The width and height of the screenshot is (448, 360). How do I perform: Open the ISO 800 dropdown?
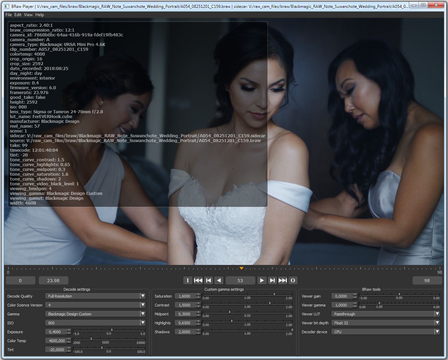point(96,323)
